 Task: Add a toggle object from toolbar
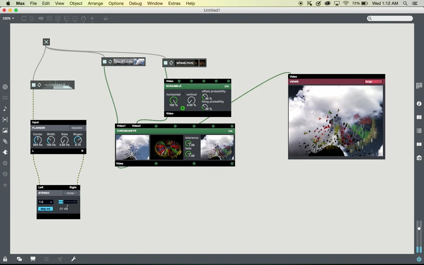point(49,18)
